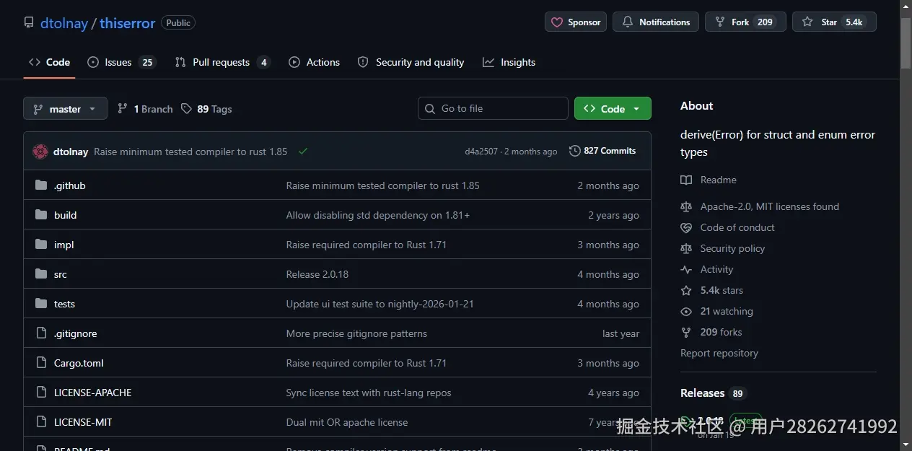This screenshot has height=451, width=912.
Task: Fork the repository with Fork button
Action: 745,22
